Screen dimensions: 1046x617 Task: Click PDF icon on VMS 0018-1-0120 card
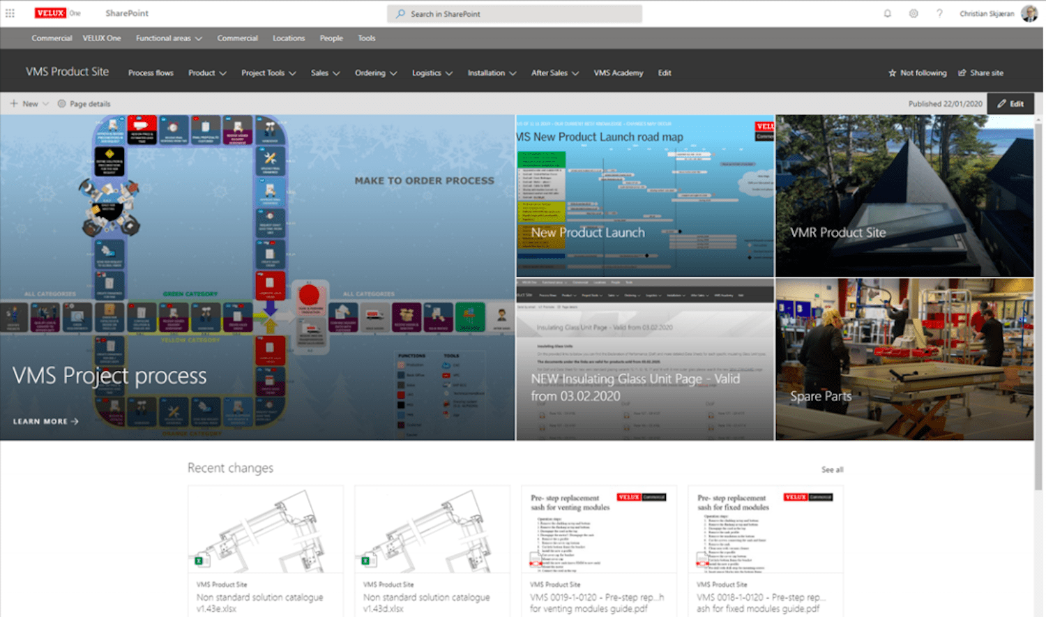pyautogui.click(x=702, y=559)
